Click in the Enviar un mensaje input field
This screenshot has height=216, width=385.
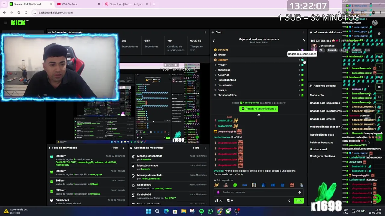pos(259,192)
